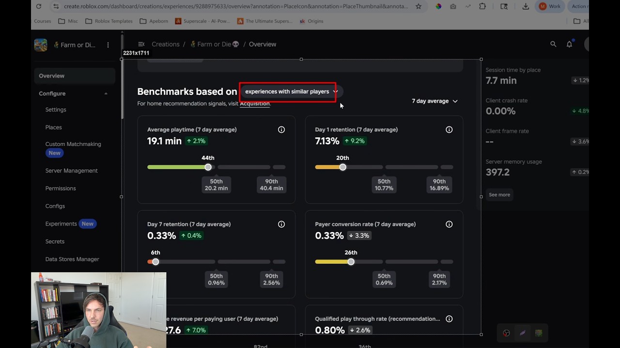
Task: Click the Payer conversion 26th percentile marker
Action: pos(351,262)
